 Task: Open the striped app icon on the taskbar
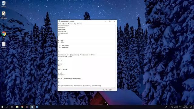[27, 107]
